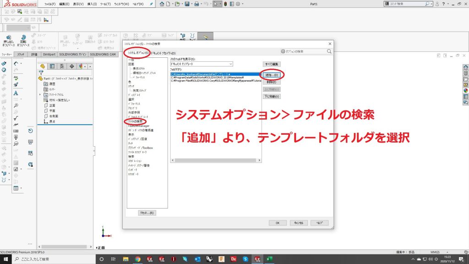
Task: Open the DimXpertManager crosshair tab icon
Action: pos(72,66)
